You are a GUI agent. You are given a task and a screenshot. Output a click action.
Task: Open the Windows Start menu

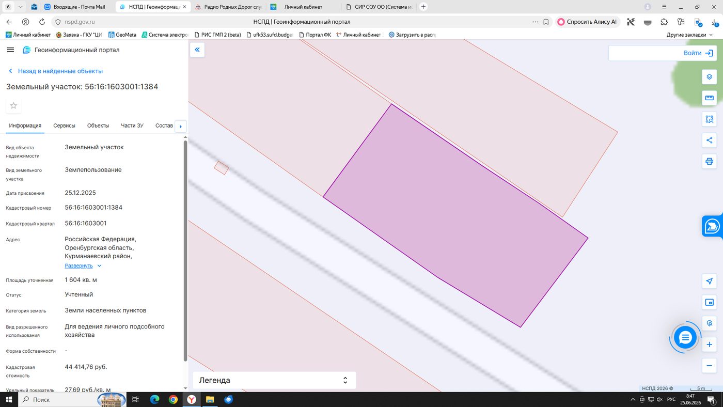point(9,399)
